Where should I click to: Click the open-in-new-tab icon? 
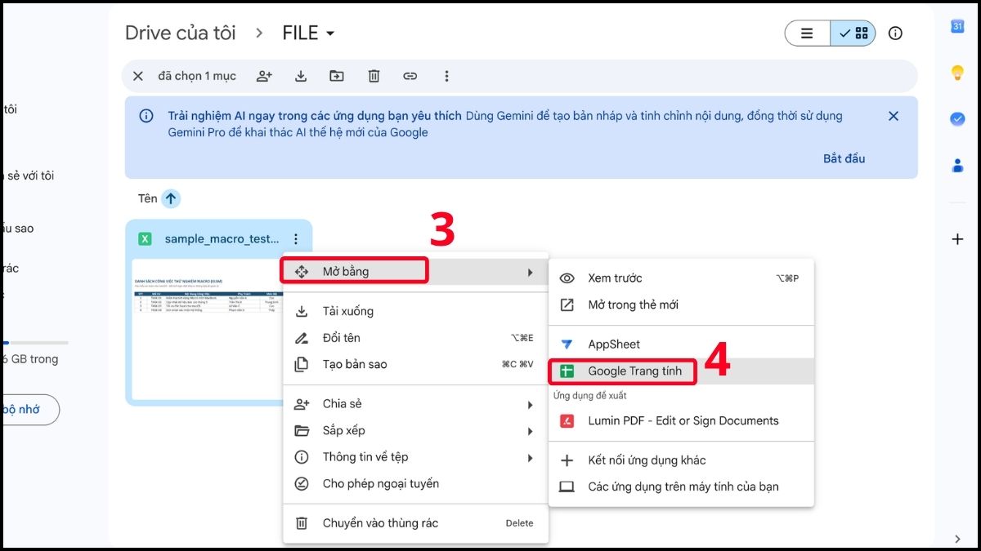567,304
